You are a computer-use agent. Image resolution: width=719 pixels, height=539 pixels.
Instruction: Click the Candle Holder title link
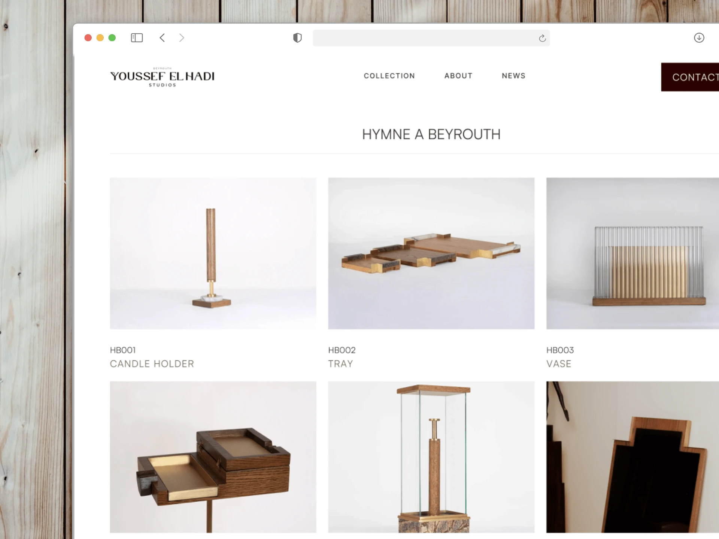[x=152, y=364]
